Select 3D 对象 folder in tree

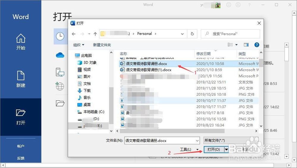pos(87,62)
